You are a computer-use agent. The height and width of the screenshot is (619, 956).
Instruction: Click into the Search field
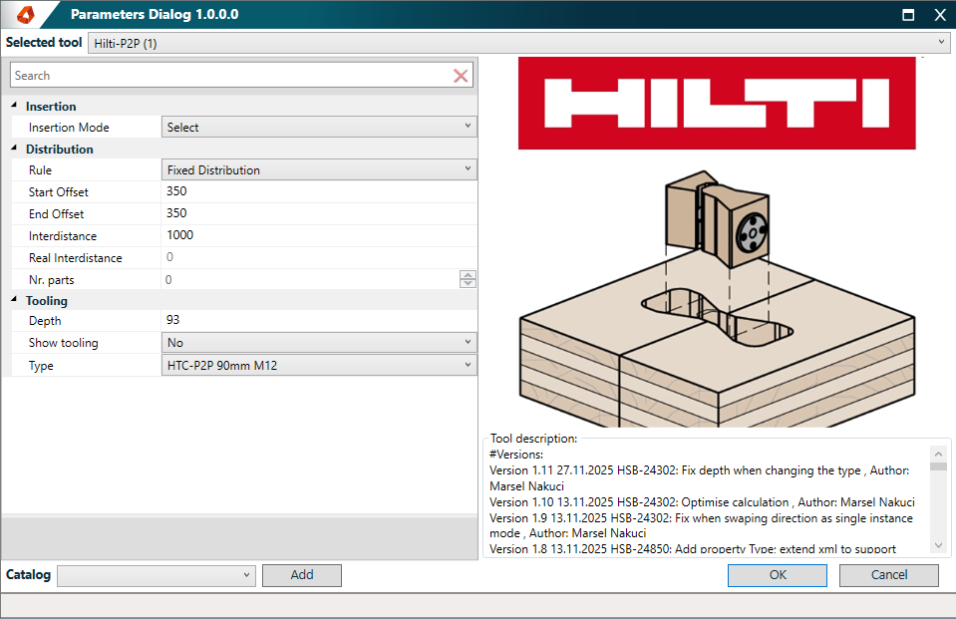click(x=231, y=76)
